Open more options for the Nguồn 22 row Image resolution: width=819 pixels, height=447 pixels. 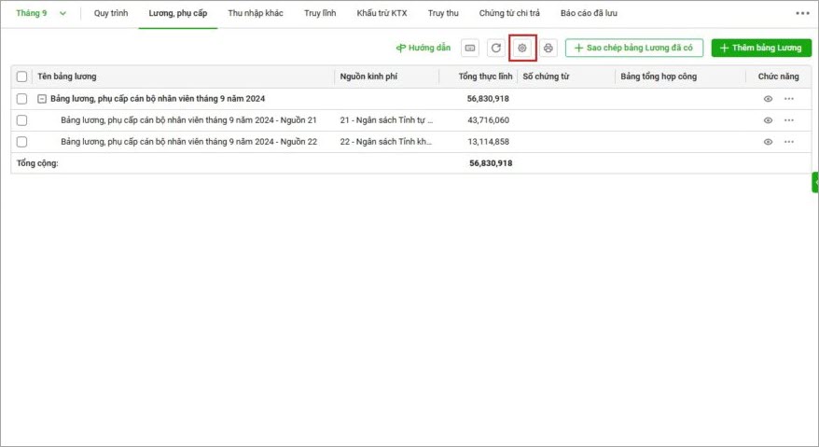(x=789, y=142)
